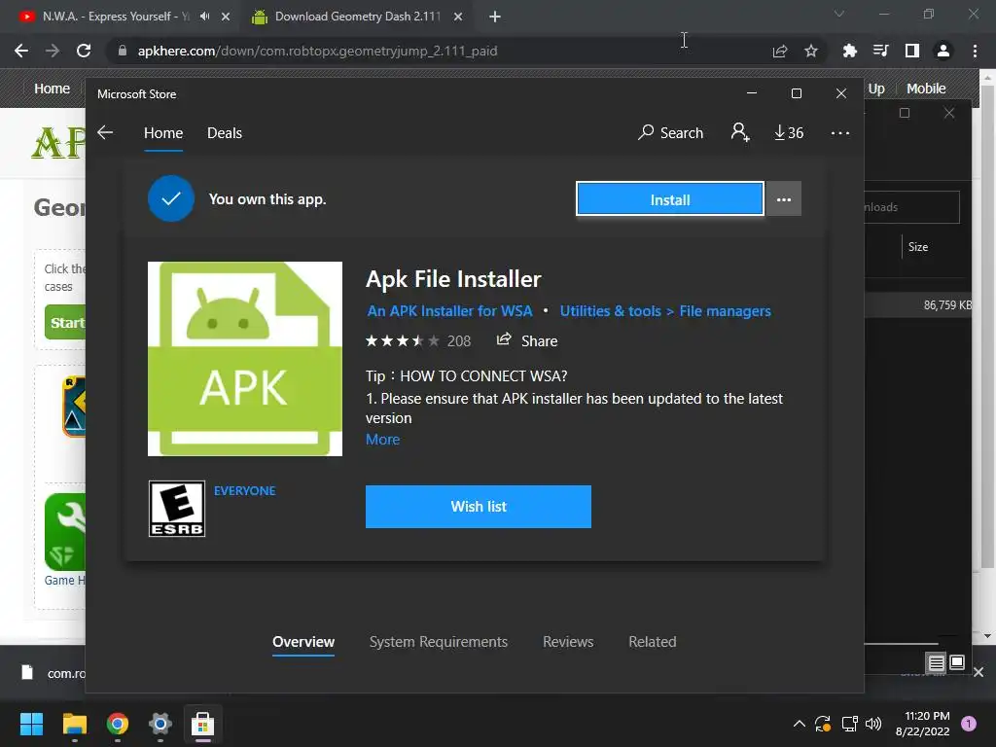Viewport: 996px width, 747px height.
Task: Open Microsoft Store from taskbar
Action: 202,724
